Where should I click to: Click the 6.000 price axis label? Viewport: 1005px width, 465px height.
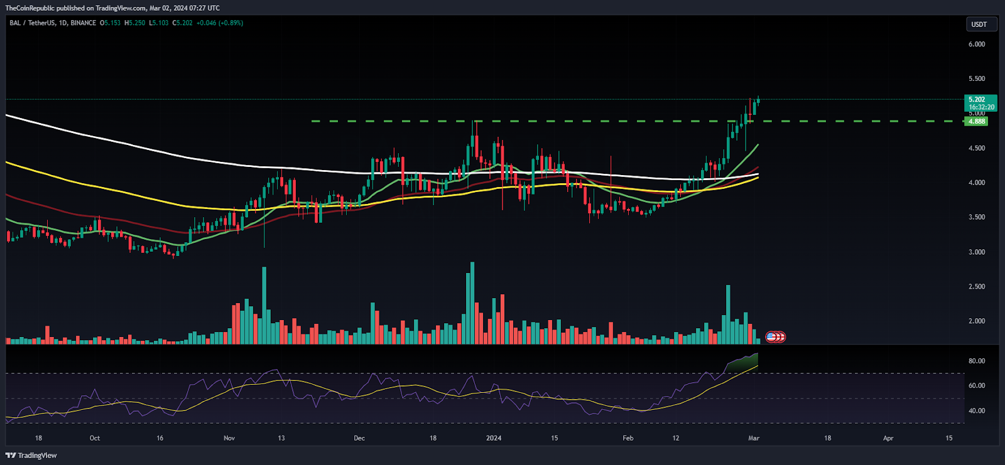click(977, 45)
